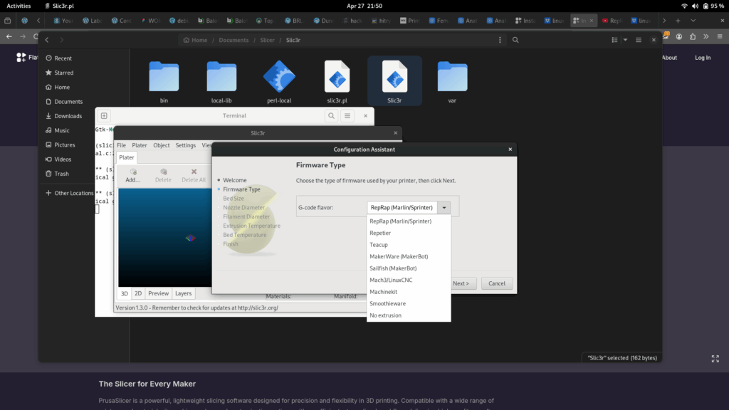The height and width of the screenshot is (410, 729).
Task: Click the Add... toolbar button in Slic3r
Action: tap(133, 175)
